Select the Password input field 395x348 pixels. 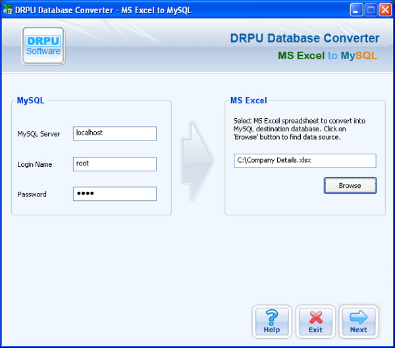[115, 194]
